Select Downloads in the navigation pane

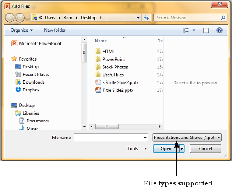click(x=30, y=82)
